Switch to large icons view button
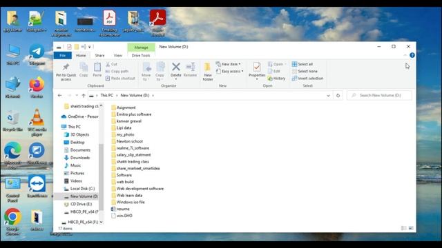Screen dimensions: 442x248 (x=411, y=228)
